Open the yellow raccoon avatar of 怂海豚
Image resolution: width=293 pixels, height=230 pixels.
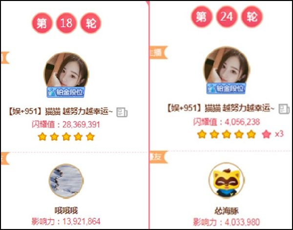pos(227,180)
